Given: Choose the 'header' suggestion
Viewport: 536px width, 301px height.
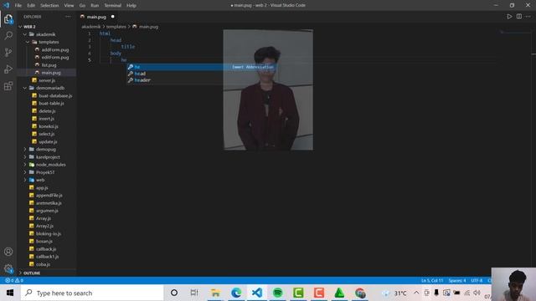Looking at the screenshot, I should tap(202, 80).
